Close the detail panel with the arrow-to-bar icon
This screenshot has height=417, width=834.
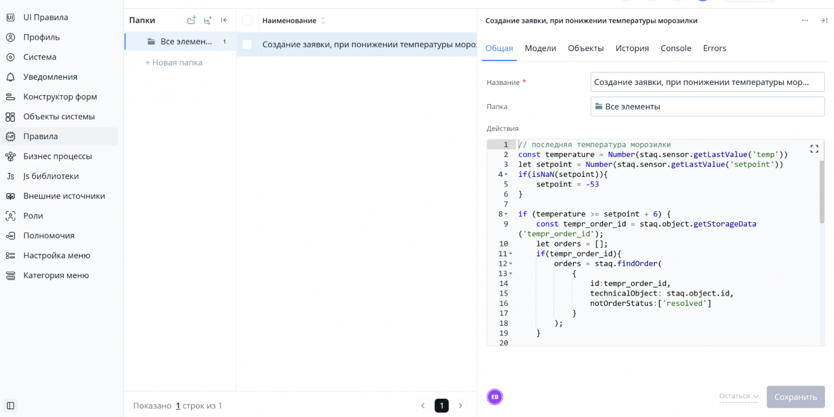[823, 20]
